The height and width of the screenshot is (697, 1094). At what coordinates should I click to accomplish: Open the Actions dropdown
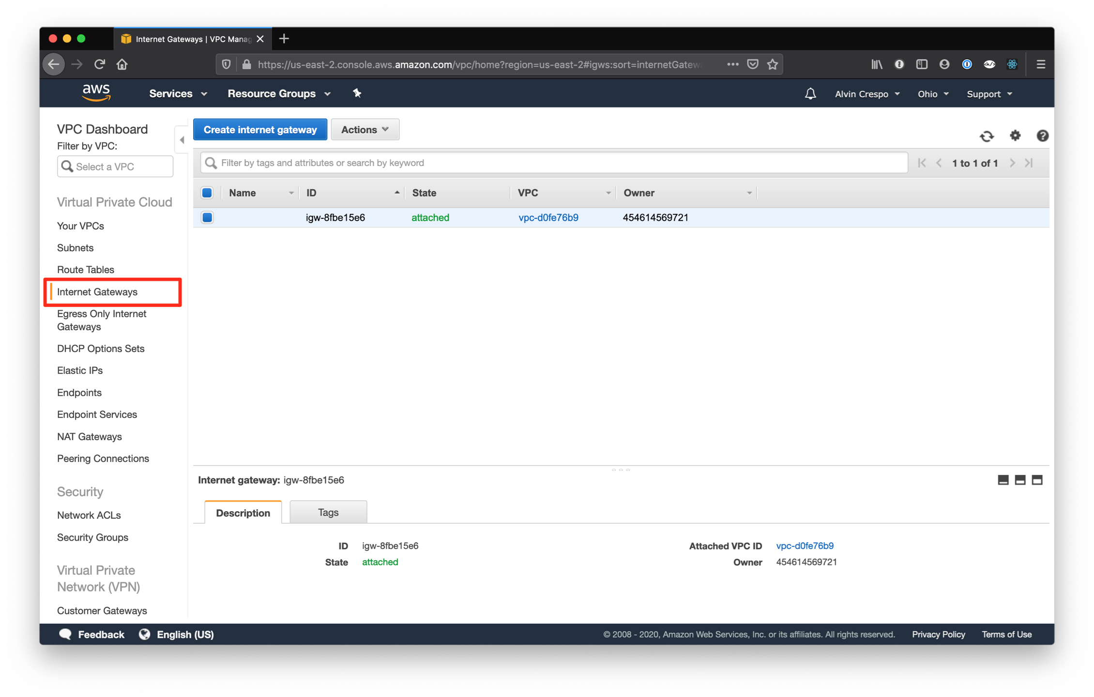coord(365,129)
